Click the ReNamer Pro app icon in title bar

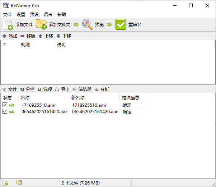pyautogui.click(x=6, y=5)
